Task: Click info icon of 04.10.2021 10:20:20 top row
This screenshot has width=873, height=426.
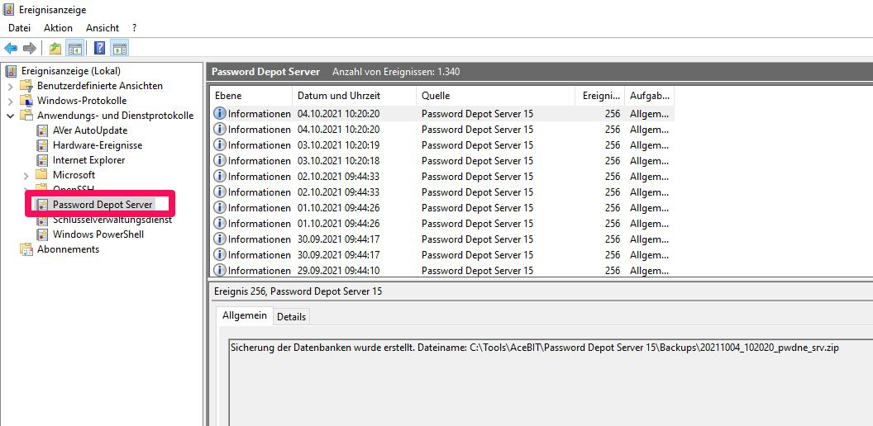Action: 220,113
